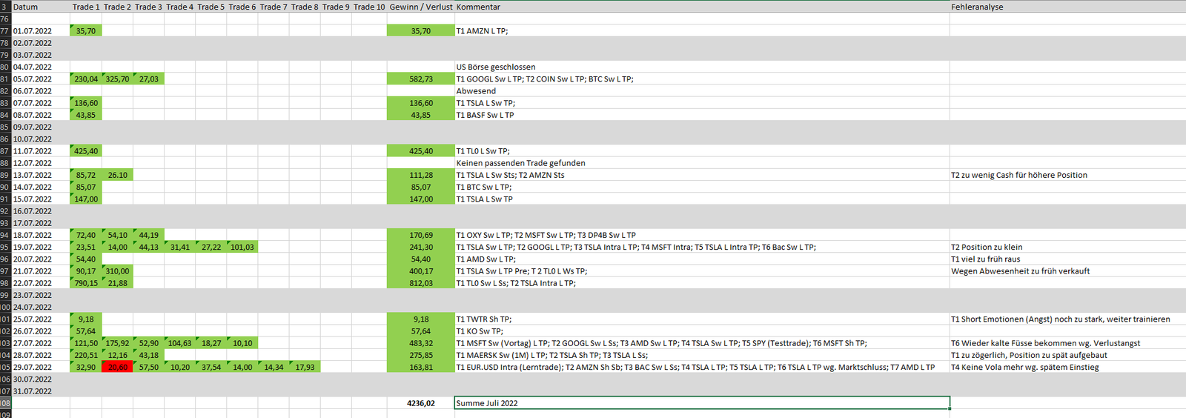Click the 790,15 Trade 1 cell
The height and width of the screenshot is (418, 1186).
click(x=86, y=283)
